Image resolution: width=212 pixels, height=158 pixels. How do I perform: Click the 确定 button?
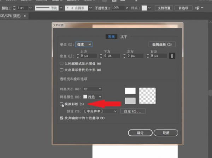tap(140, 133)
